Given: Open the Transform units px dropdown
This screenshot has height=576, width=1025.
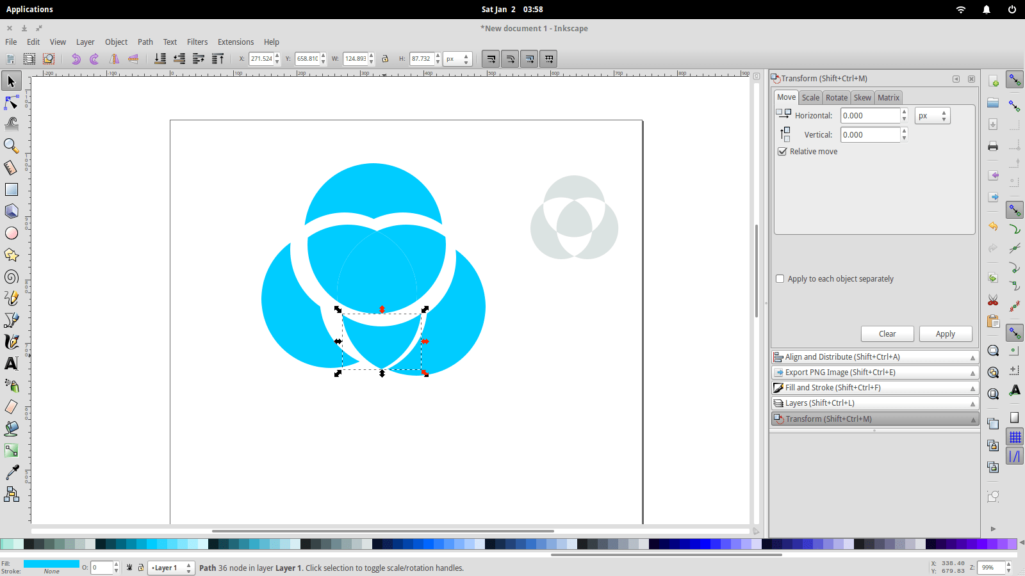Looking at the screenshot, I should (x=932, y=116).
